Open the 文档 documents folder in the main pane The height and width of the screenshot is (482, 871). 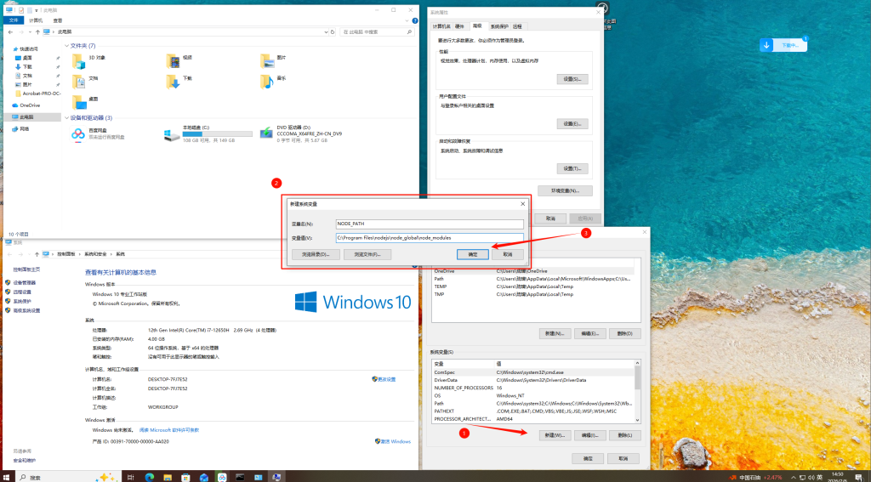pos(79,82)
